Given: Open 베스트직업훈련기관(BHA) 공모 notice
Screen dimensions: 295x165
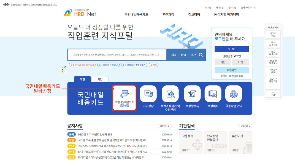Looking at the screenshot, I should 114,146.
